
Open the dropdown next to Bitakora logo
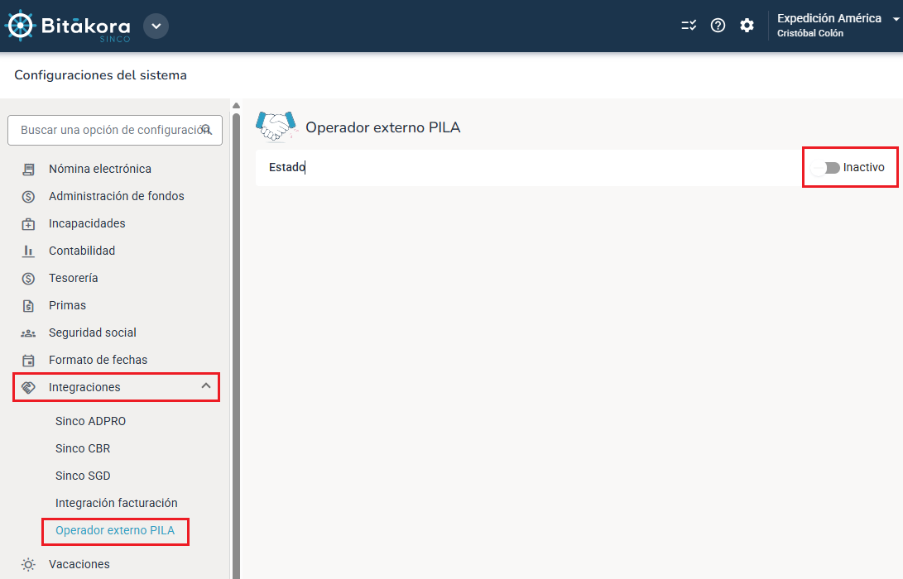[156, 26]
